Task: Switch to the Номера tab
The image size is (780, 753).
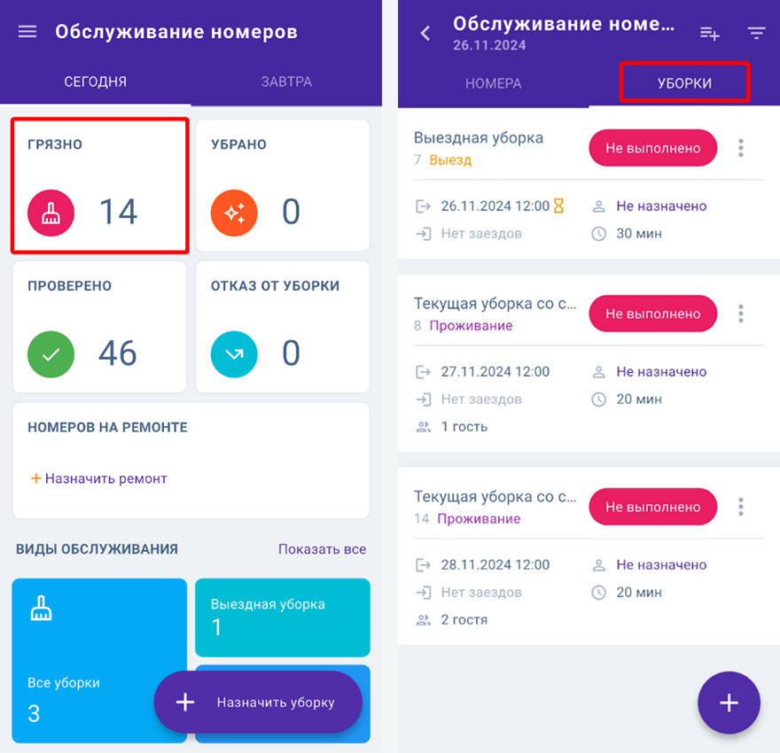Action: coord(494,83)
